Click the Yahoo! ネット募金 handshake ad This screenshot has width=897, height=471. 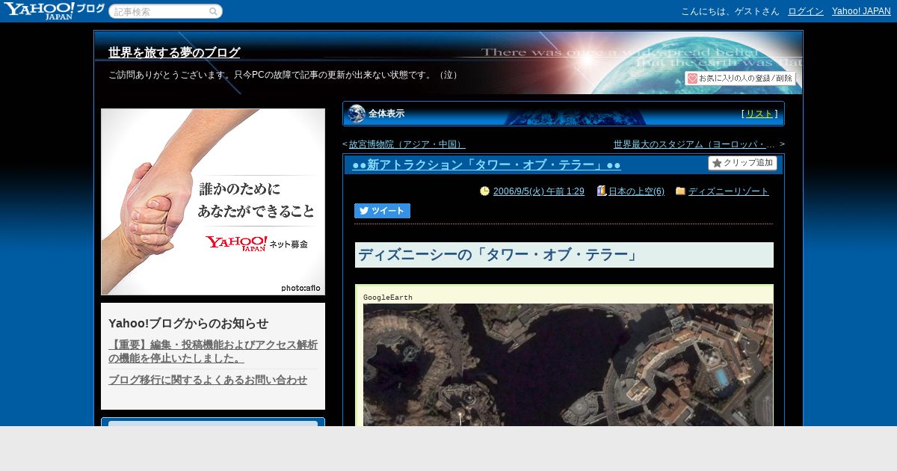[x=213, y=202]
